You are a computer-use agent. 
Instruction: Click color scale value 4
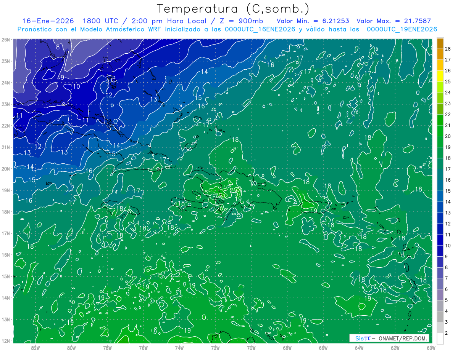coord(447,311)
